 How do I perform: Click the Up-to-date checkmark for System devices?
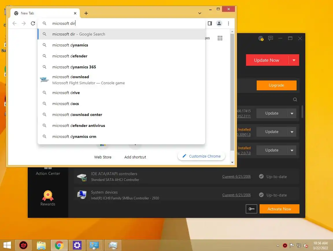[x=261, y=195]
